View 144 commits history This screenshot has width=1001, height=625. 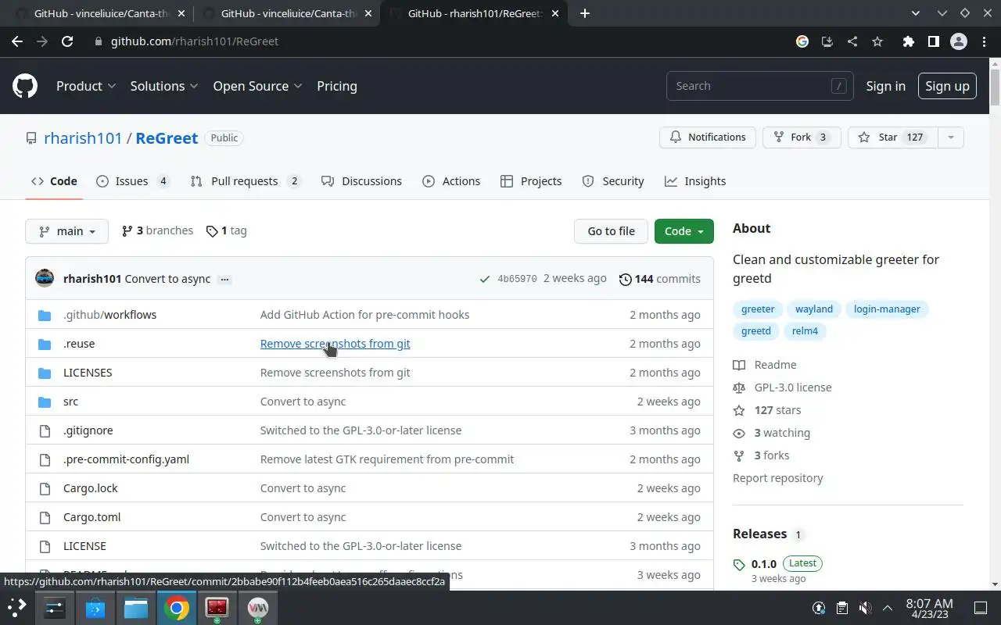click(x=659, y=279)
